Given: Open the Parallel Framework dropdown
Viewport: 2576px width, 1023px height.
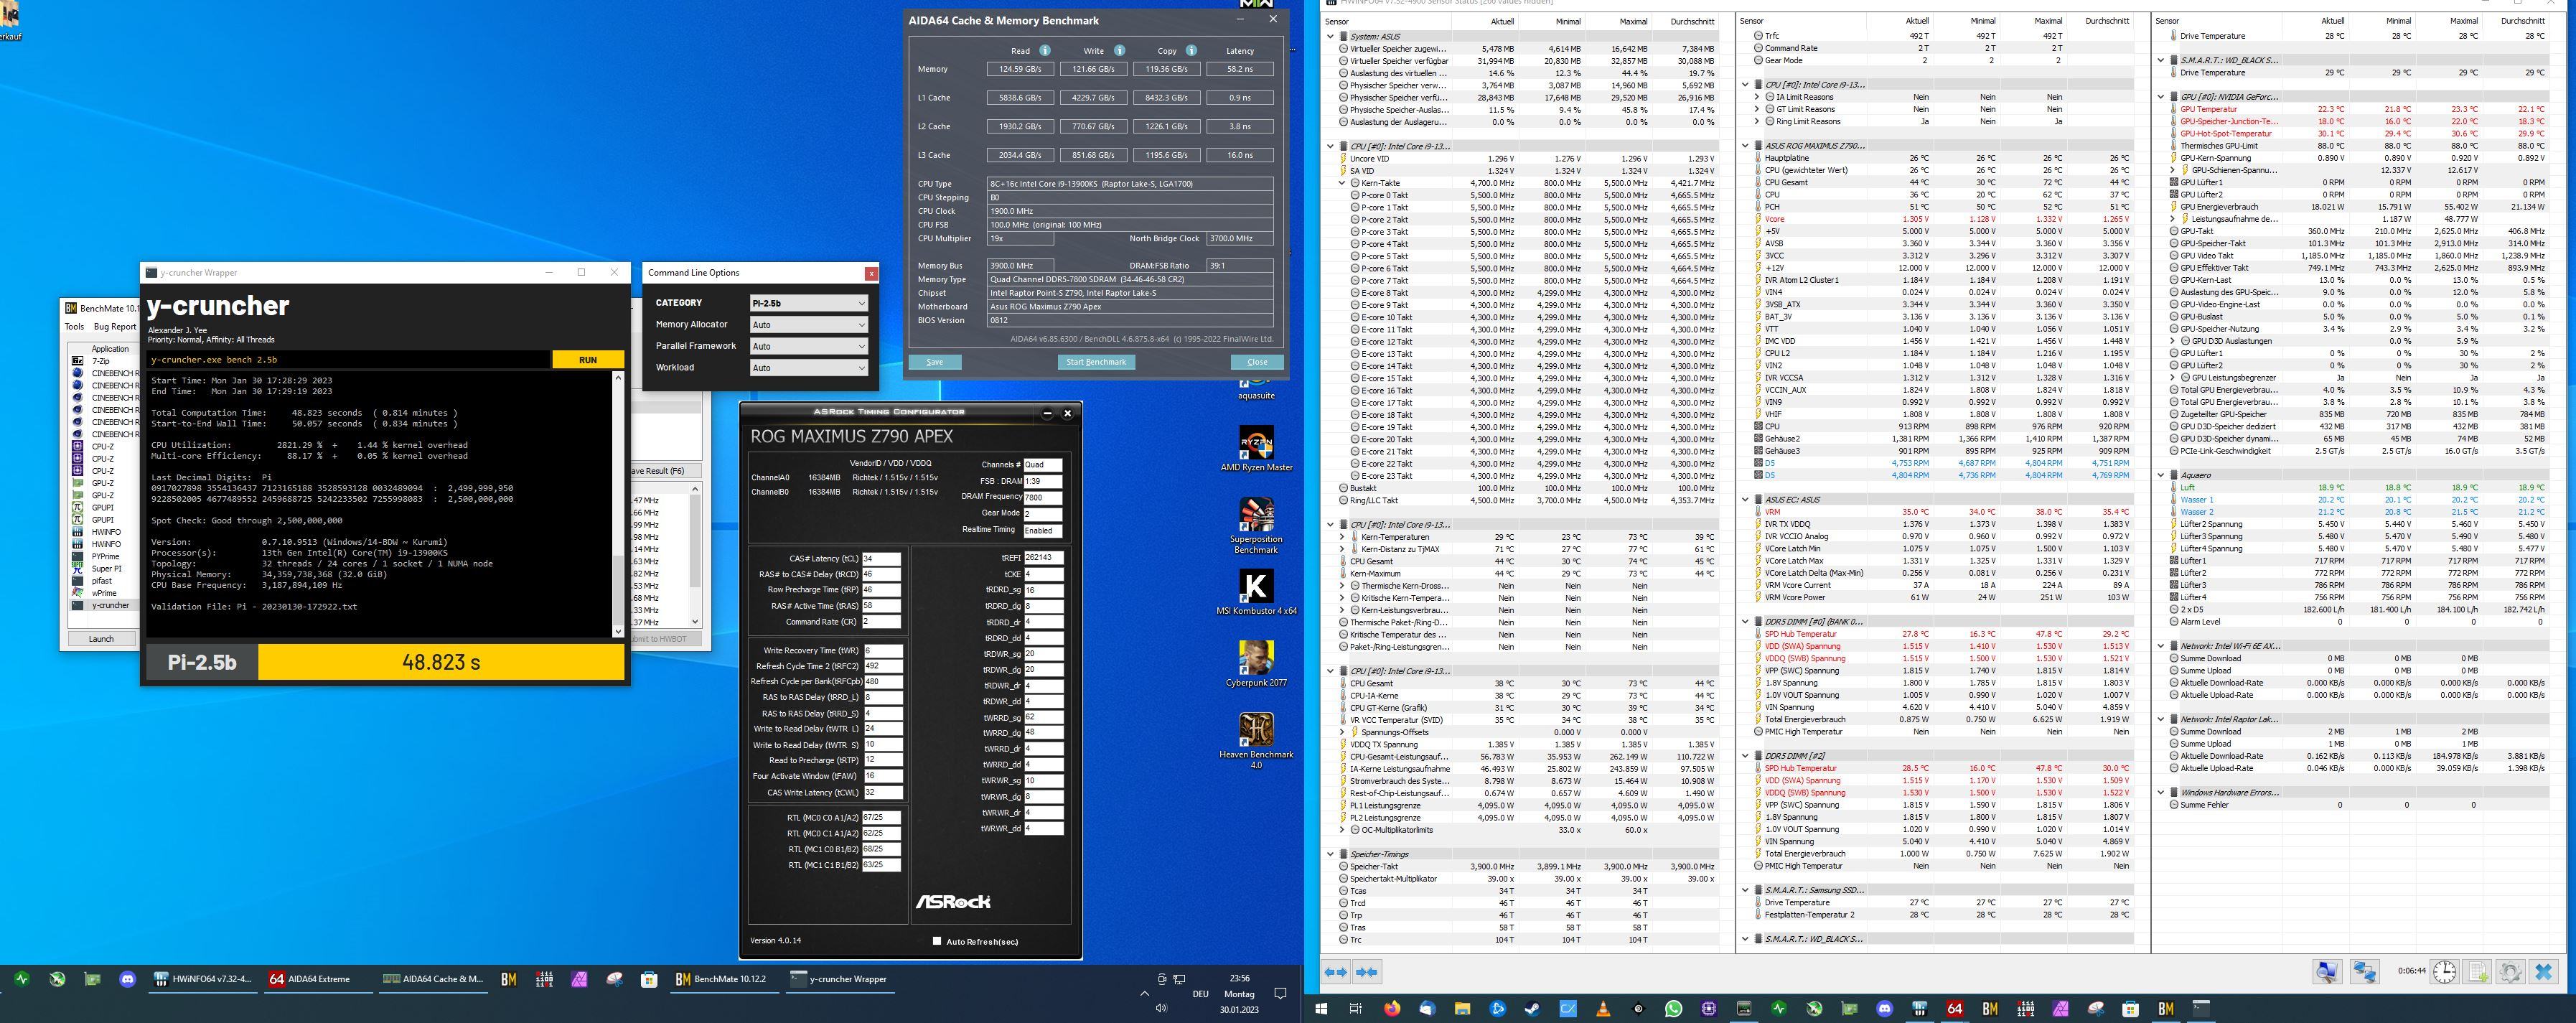Looking at the screenshot, I should pos(808,346).
